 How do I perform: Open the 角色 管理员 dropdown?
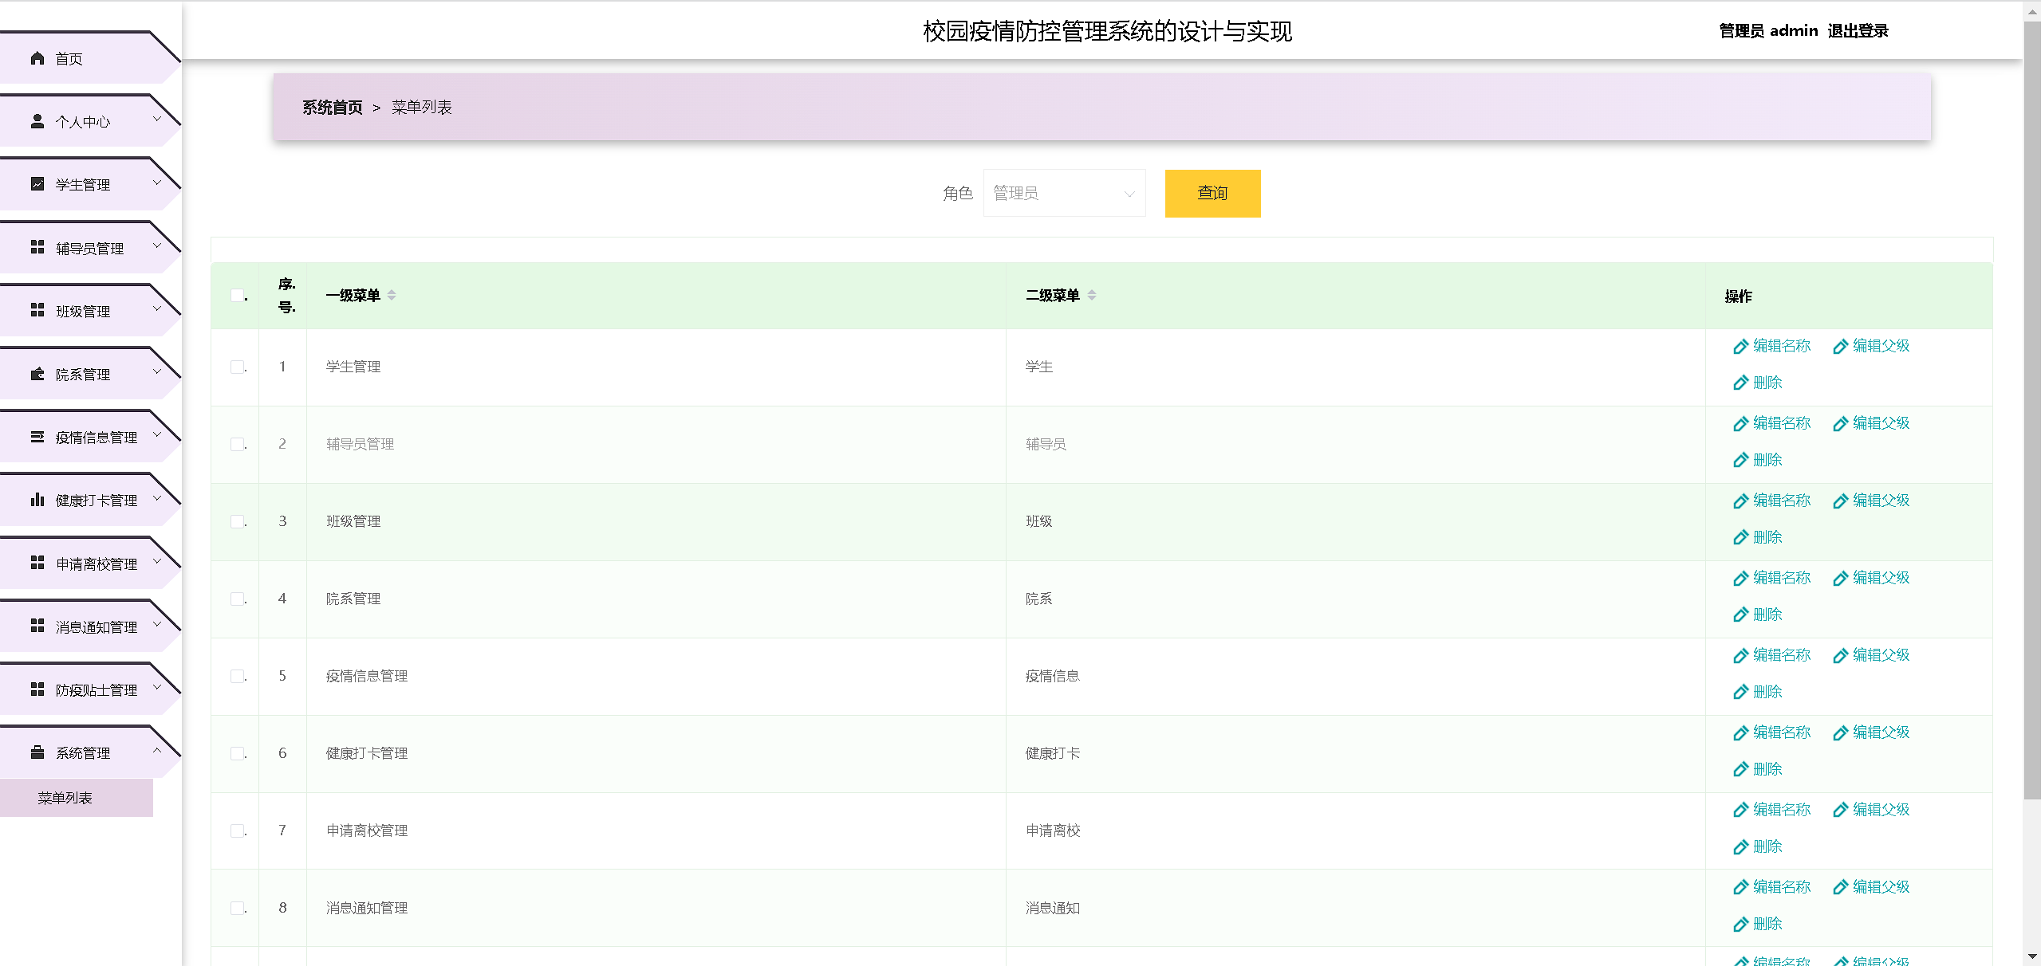[x=1064, y=193]
